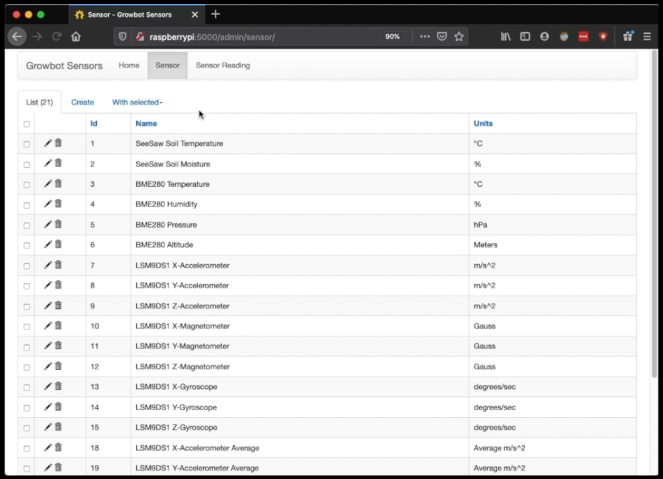663x479 pixels.
Task: Check the box for SeeSaw Soil Moisture row
Action: tap(27, 164)
